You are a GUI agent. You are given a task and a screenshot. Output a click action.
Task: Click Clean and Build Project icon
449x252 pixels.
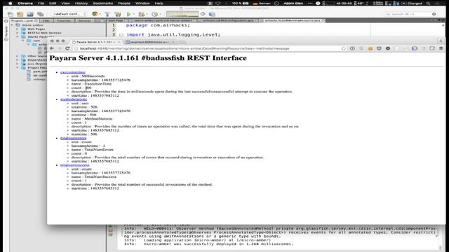[x=117, y=14]
